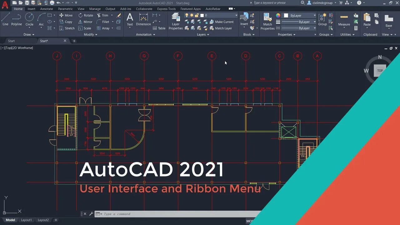Add new drawing tab with plus
400x225 pixels.
[x=74, y=41]
